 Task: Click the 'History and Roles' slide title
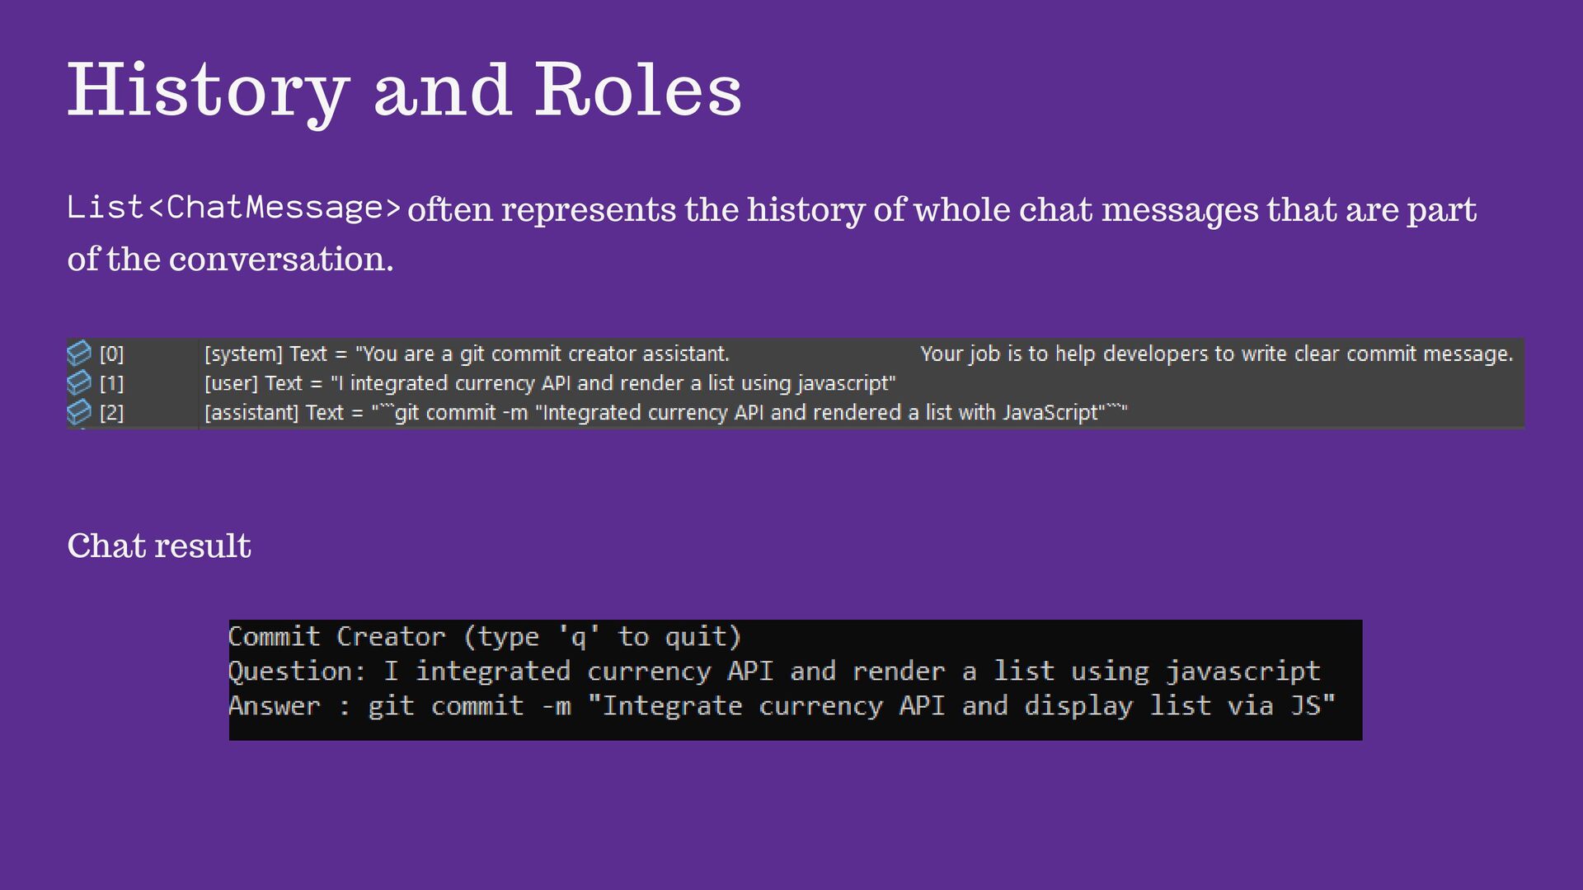point(404,89)
